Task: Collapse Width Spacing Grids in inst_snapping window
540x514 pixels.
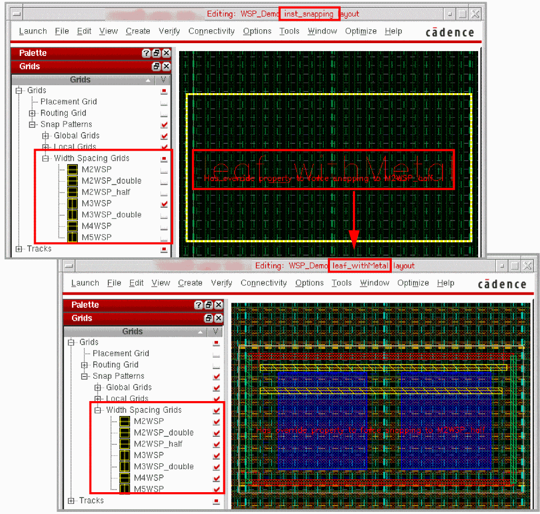Action: pyautogui.click(x=45, y=158)
